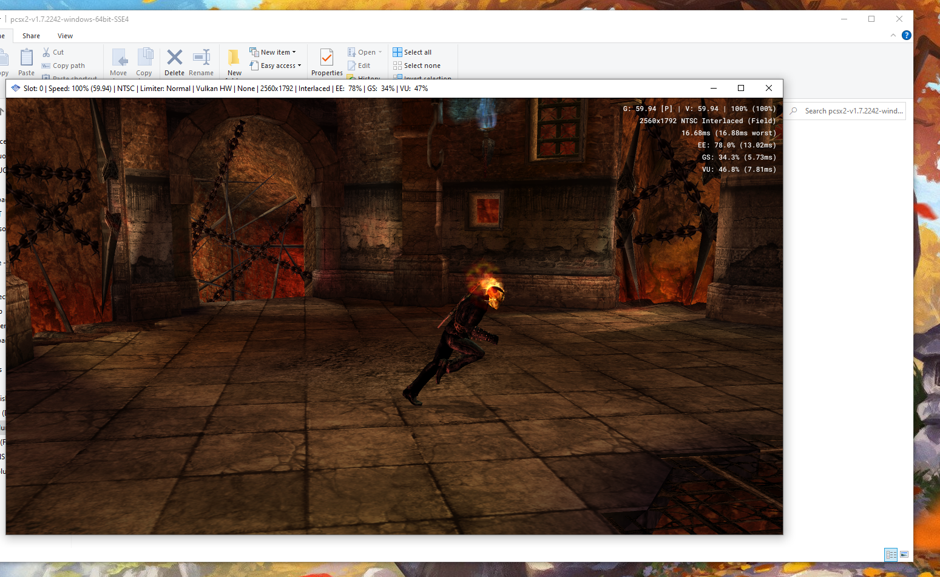940x577 pixels.
Task: Open the Open dropdown arrow
Action: pos(379,52)
